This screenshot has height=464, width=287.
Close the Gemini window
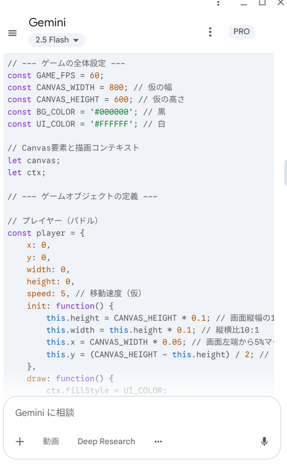point(281,3)
